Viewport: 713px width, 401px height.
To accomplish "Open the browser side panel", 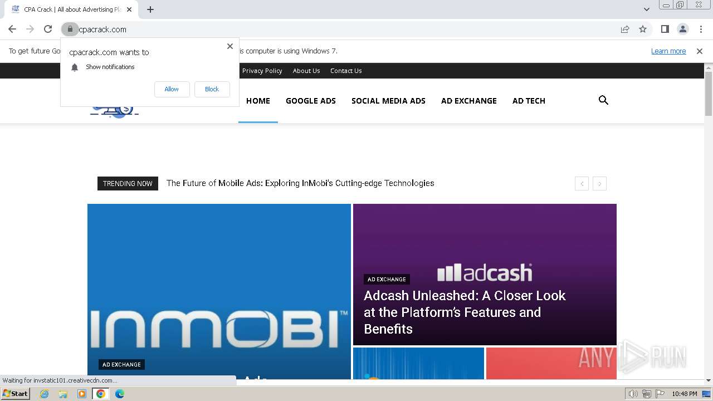I will 665,29.
